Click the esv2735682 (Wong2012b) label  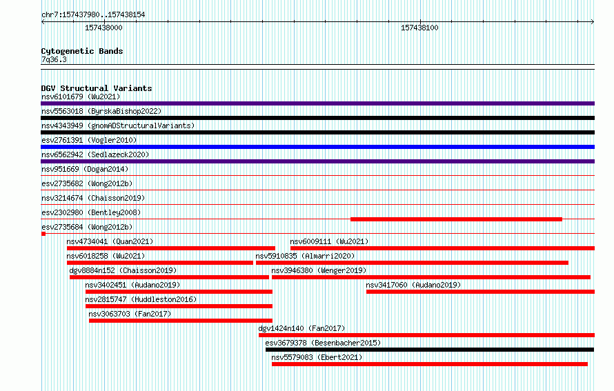pyautogui.click(x=87, y=183)
